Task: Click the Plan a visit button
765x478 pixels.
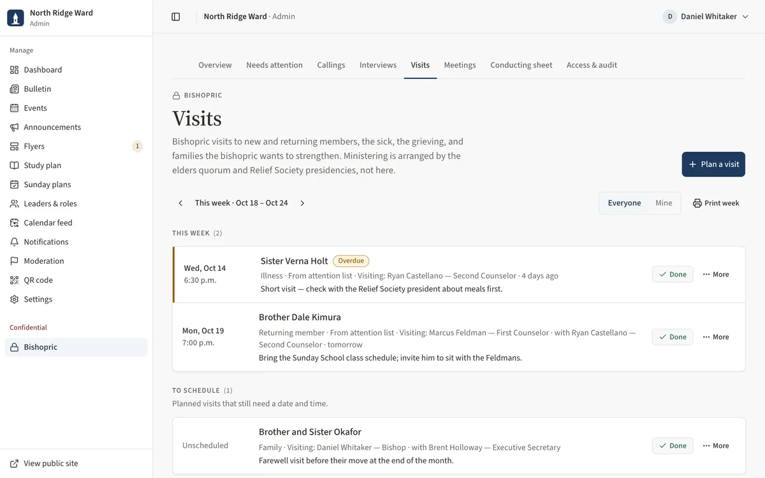Action: [x=713, y=164]
